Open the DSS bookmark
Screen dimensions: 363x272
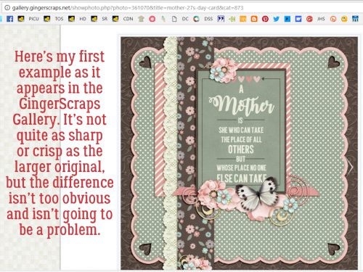coord(203,19)
